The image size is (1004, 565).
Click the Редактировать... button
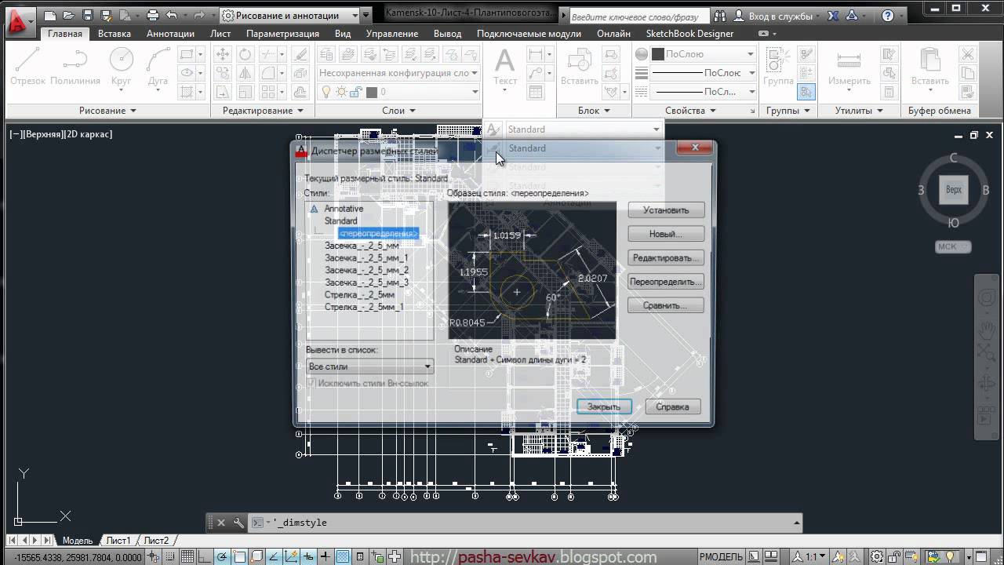pos(666,258)
